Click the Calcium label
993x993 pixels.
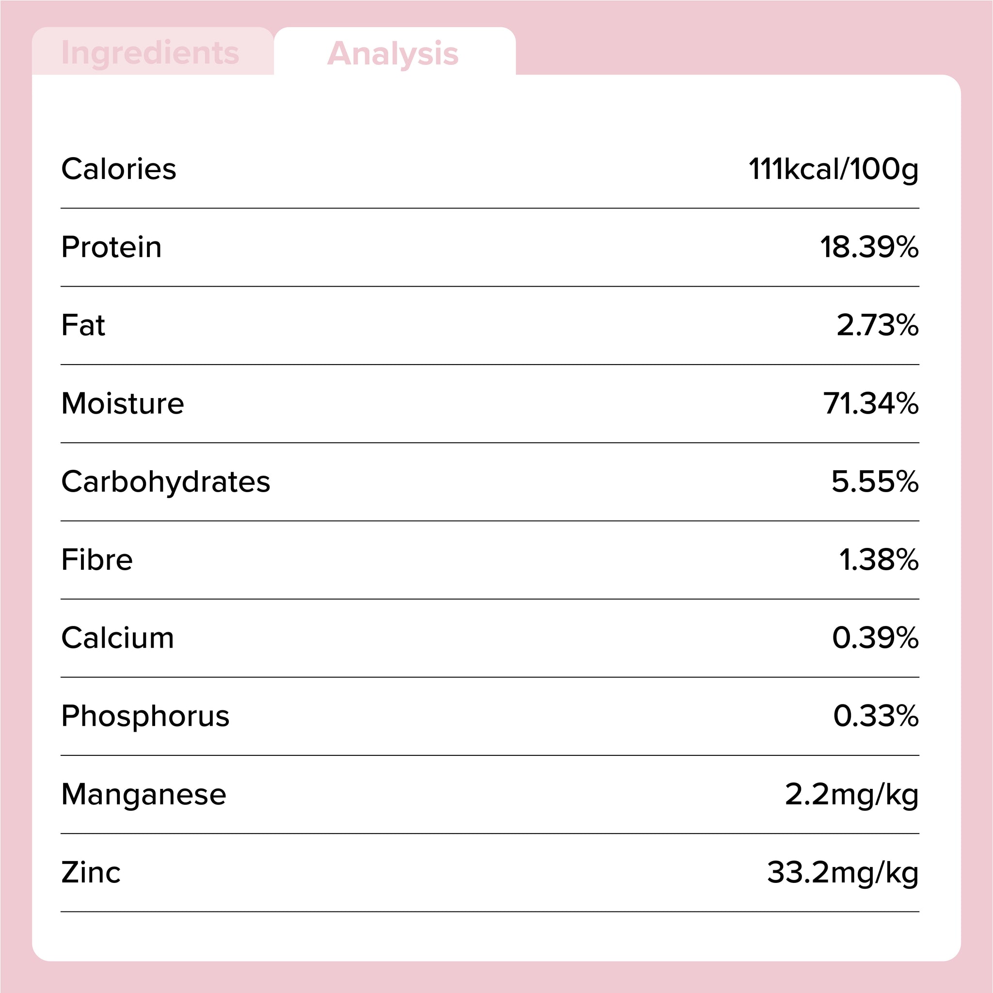point(118,638)
